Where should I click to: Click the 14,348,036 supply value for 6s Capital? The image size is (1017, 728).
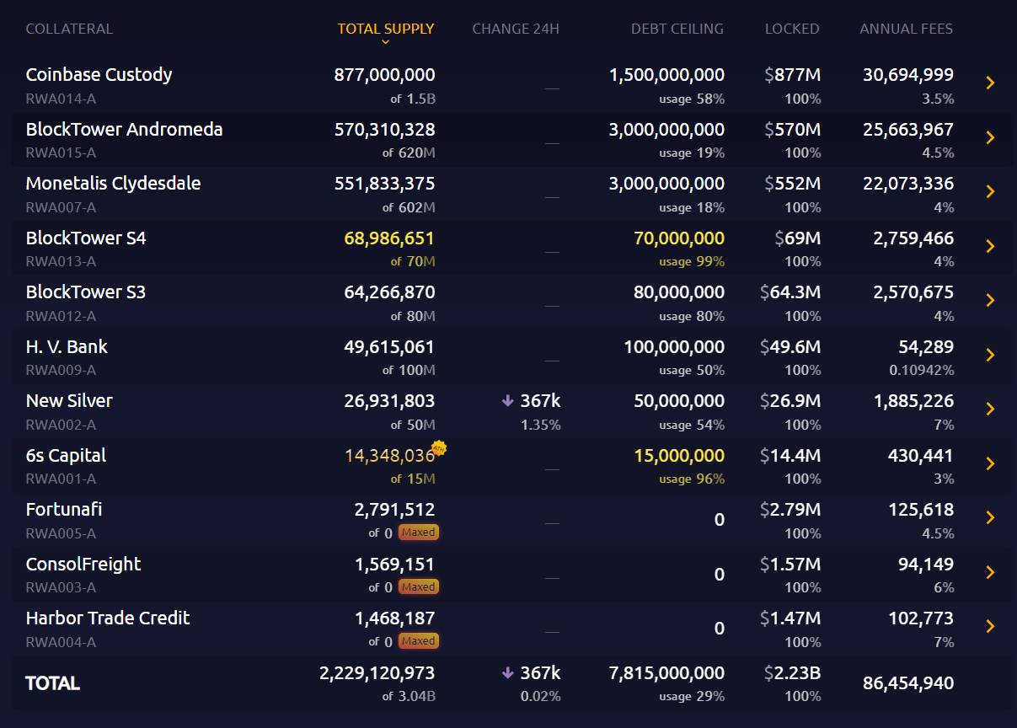pyautogui.click(x=389, y=456)
